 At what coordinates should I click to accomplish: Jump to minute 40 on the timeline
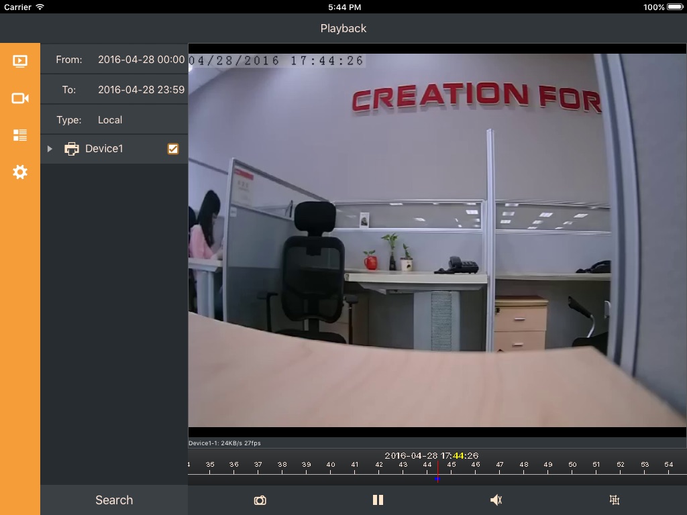click(x=330, y=465)
